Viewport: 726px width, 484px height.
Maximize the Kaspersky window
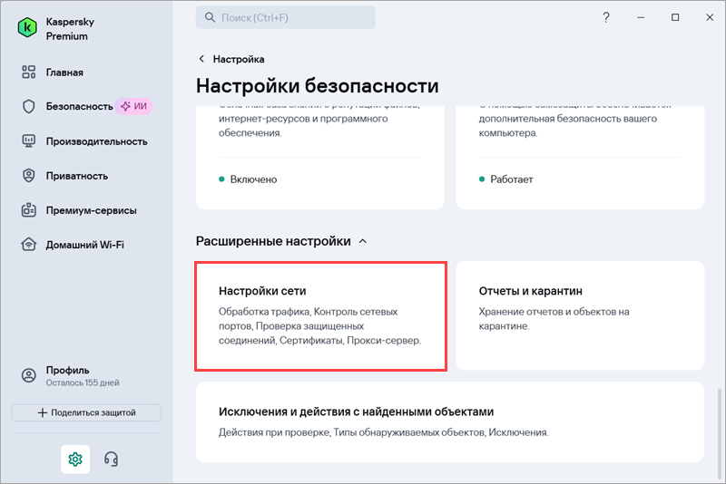click(x=675, y=17)
